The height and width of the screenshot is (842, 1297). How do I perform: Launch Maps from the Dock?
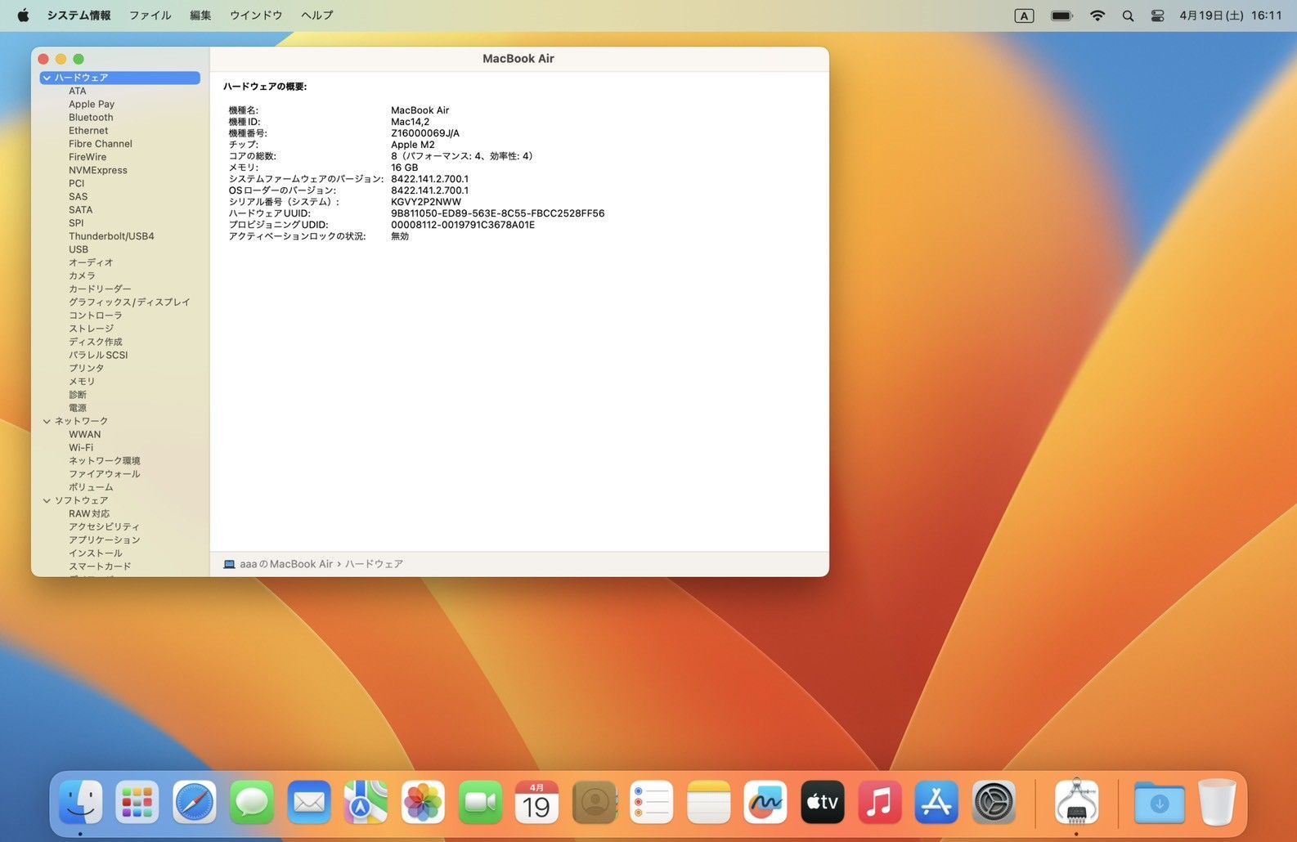point(366,802)
